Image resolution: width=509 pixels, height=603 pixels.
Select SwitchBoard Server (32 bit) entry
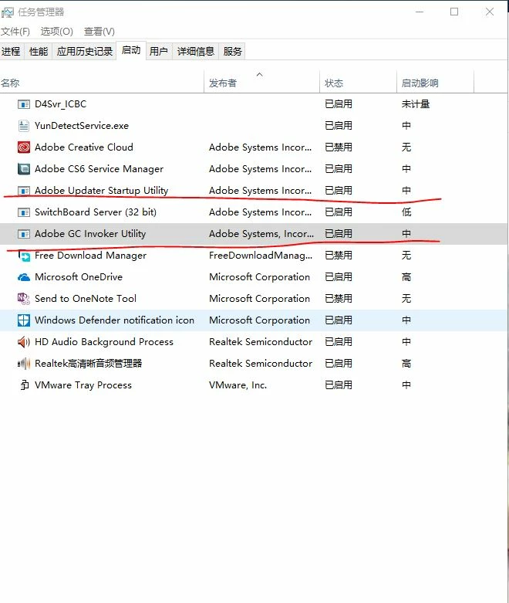(x=96, y=212)
